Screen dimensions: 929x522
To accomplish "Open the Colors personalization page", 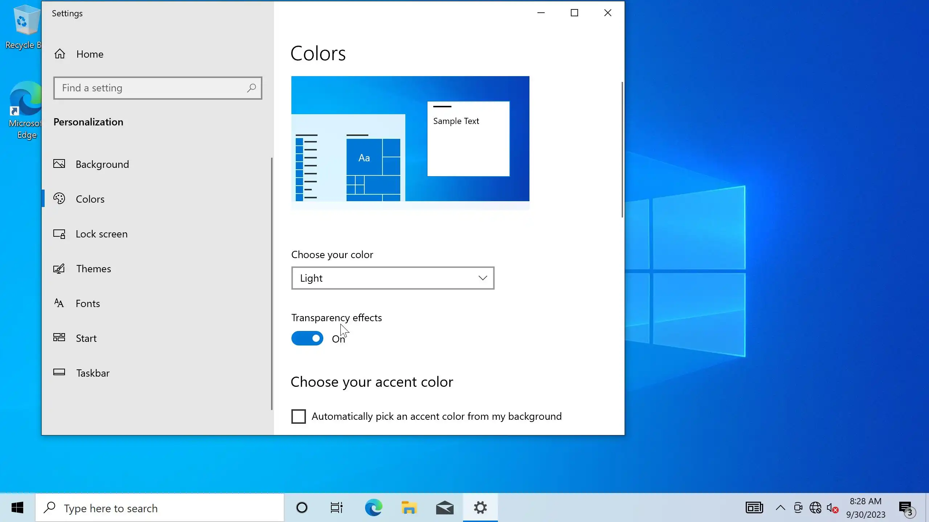I will (x=90, y=199).
